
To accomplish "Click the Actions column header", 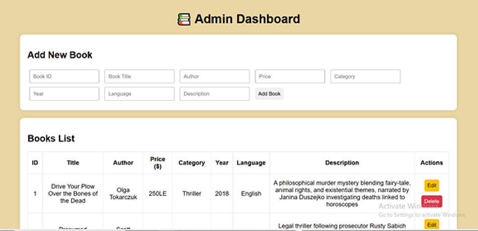I will click(432, 163).
